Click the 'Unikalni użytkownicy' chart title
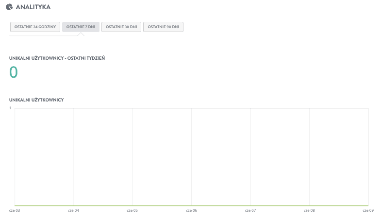 36,100
